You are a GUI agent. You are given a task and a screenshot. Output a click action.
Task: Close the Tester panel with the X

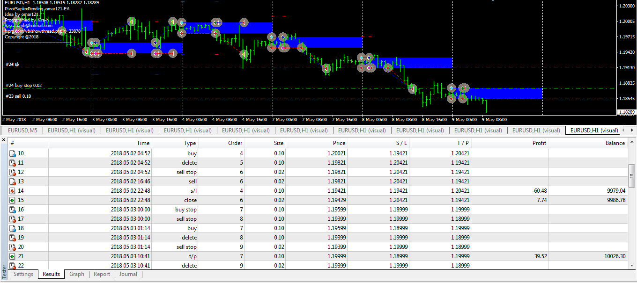4,139
